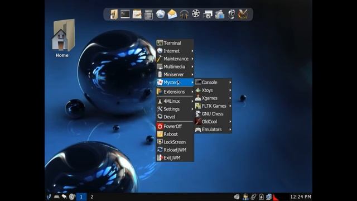Launch the webcam icon in the dock
Screen dimensions: 357x201
click(x=231, y=14)
